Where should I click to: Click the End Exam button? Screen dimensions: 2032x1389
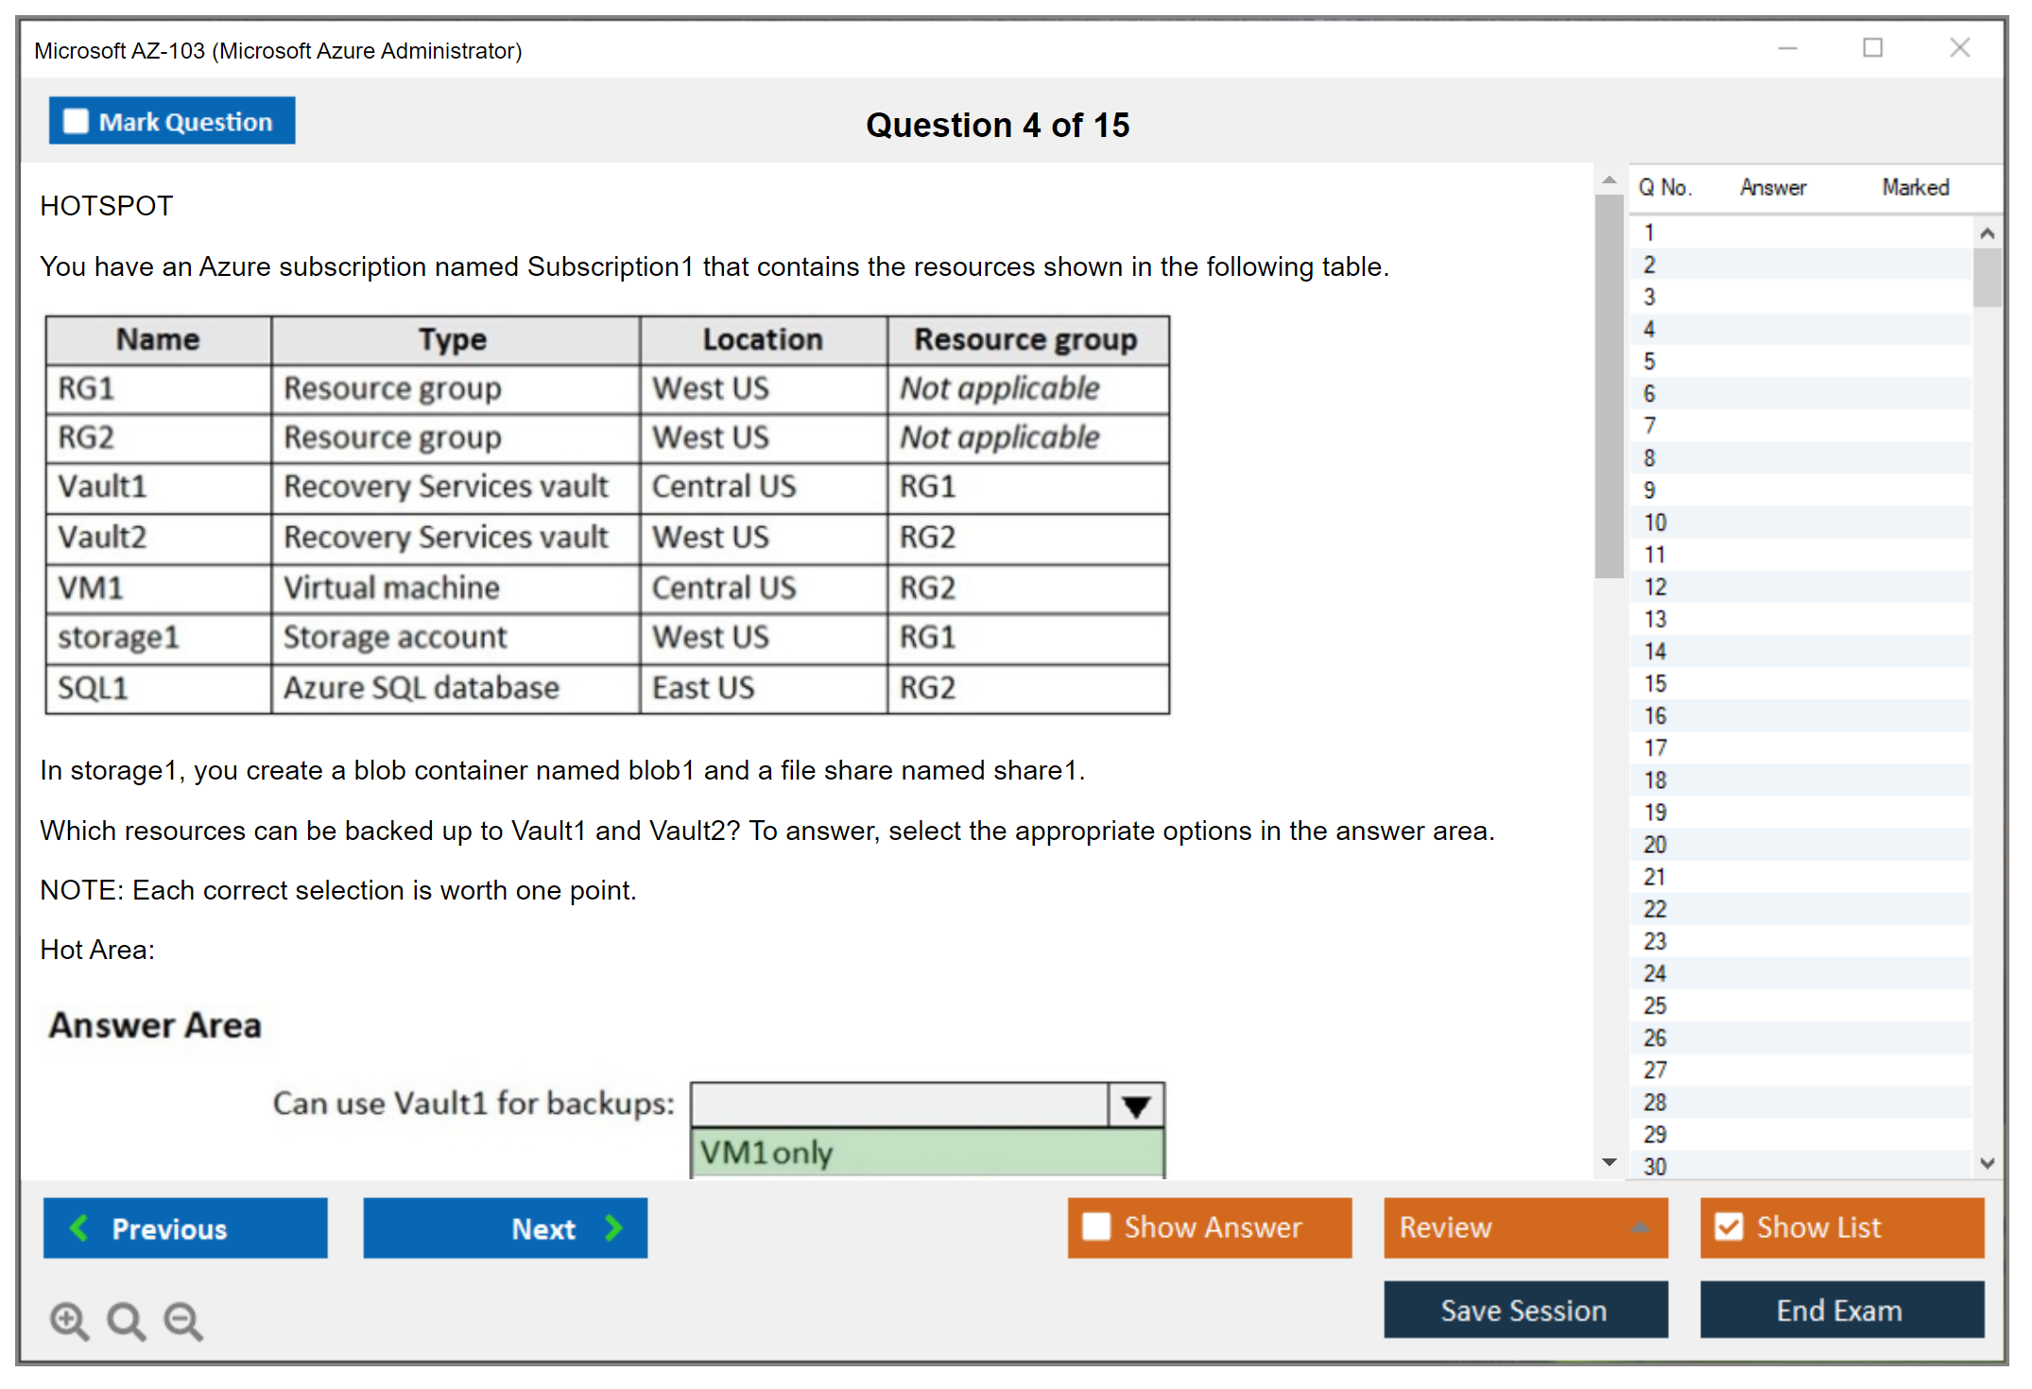1840,1310
